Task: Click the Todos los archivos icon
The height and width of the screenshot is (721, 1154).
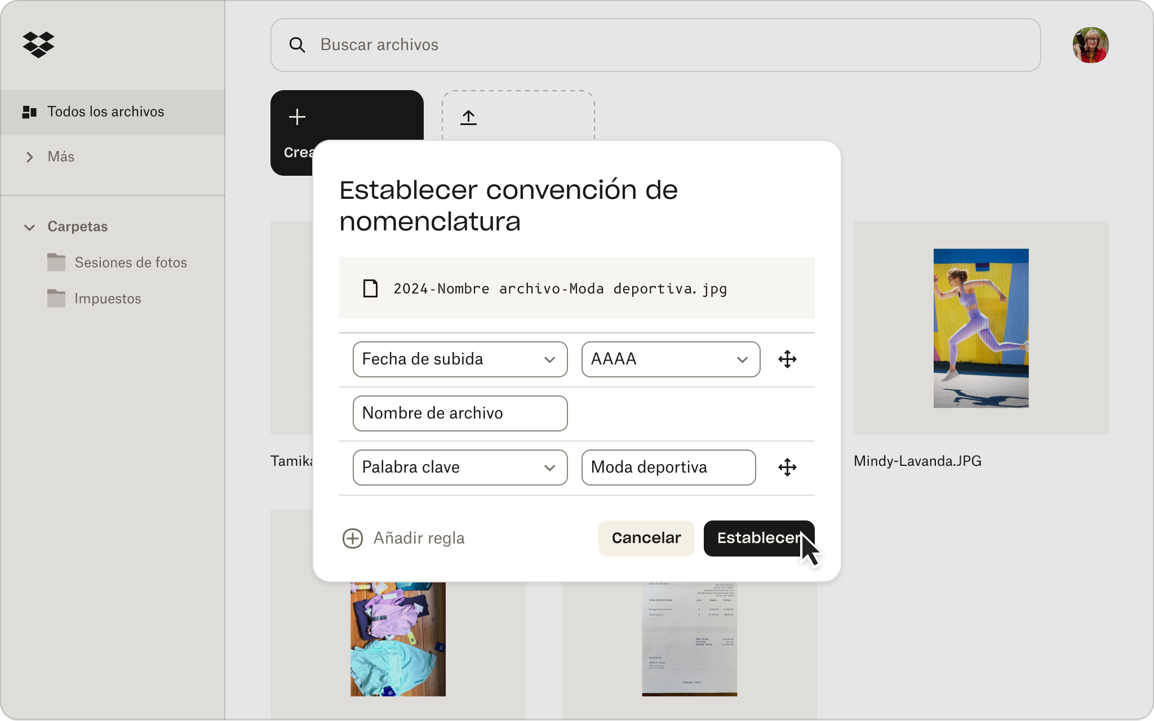Action: point(29,112)
